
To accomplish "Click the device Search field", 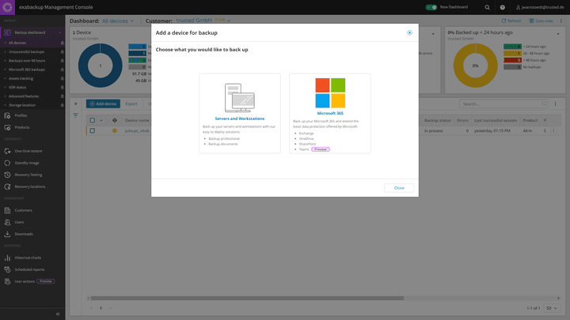I will (503, 104).
